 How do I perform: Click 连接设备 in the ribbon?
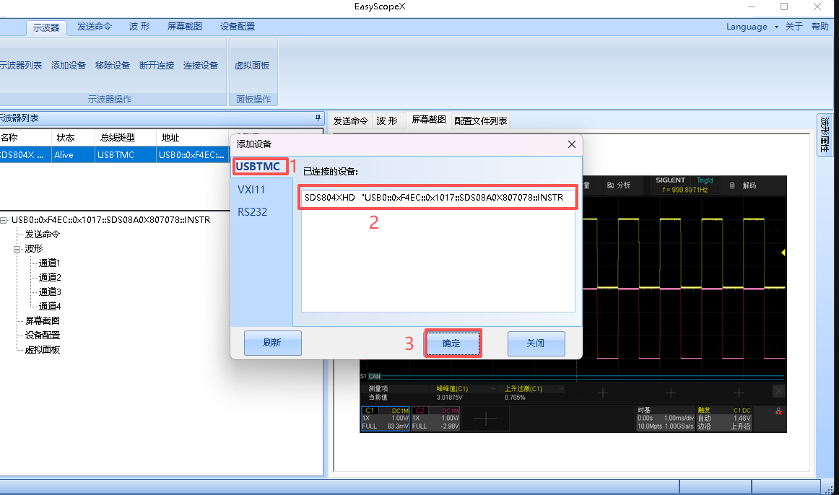201,65
